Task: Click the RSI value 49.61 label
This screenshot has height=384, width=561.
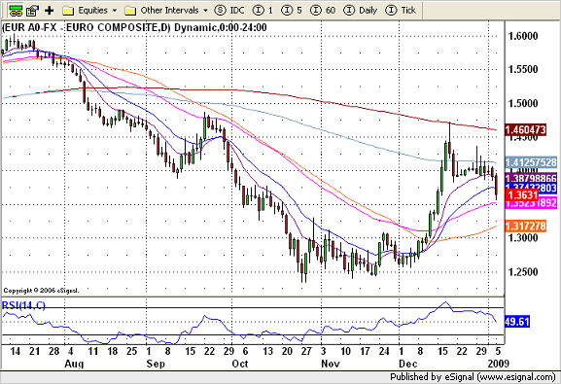Action: tap(517, 322)
